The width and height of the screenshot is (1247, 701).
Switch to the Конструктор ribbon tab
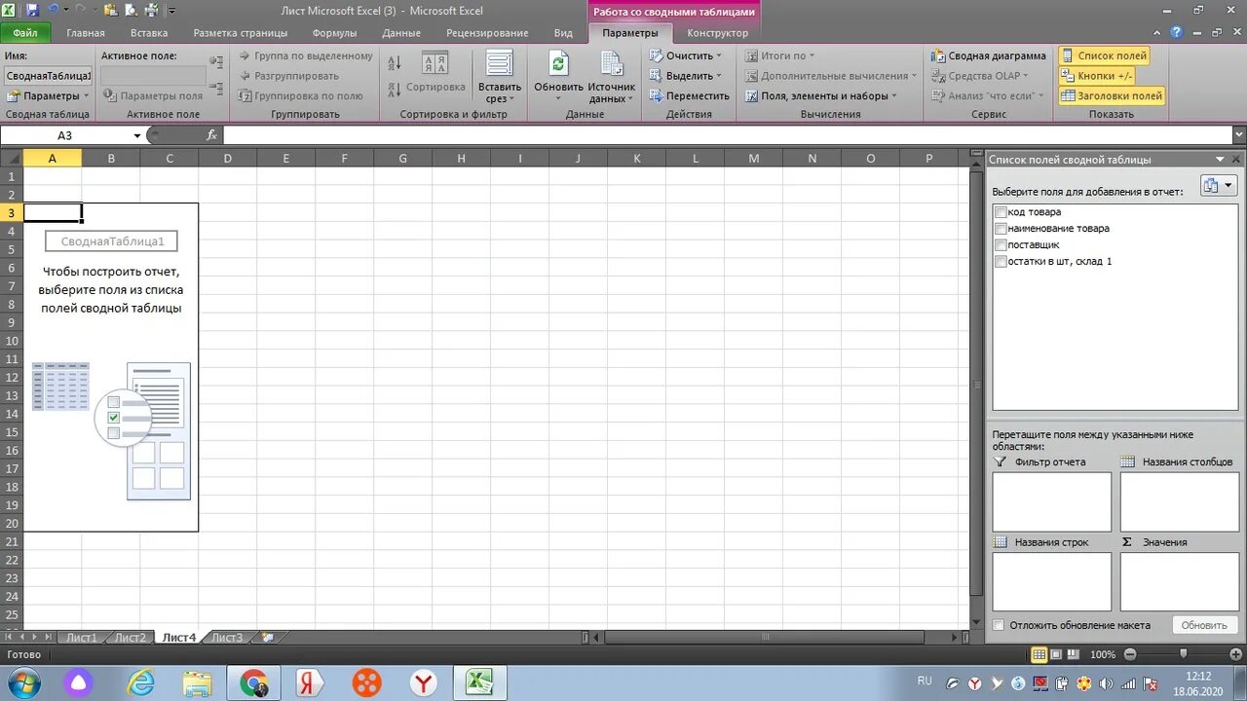pyautogui.click(x=718, y=33)
